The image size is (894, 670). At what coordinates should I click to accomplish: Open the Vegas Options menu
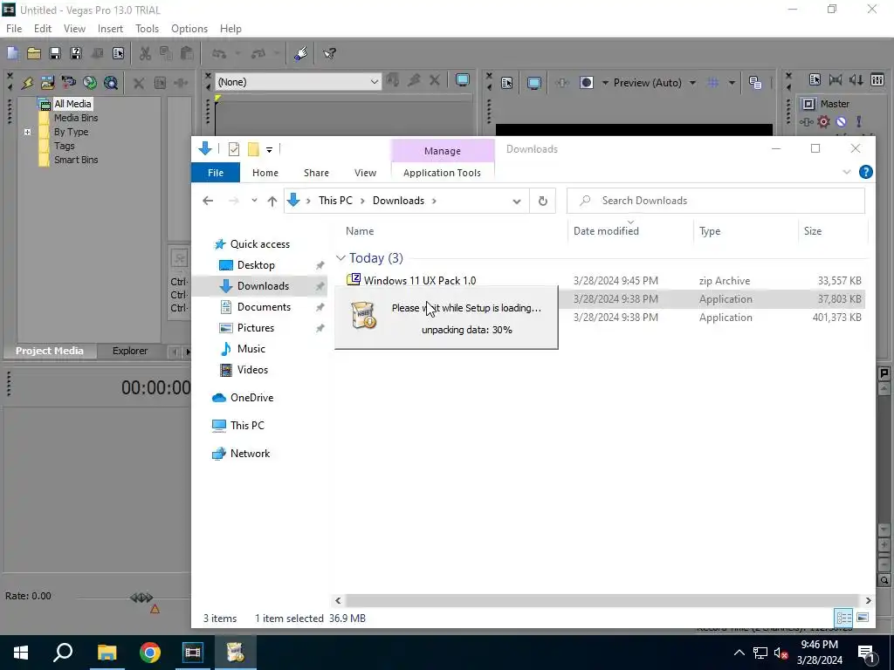(189, 29)
